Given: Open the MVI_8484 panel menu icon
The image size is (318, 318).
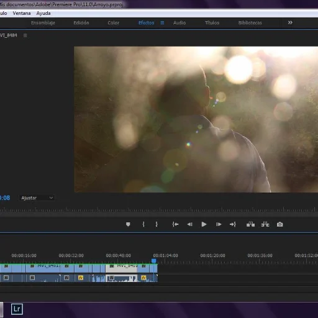Looking at the screenshot, I should (25, 35).
